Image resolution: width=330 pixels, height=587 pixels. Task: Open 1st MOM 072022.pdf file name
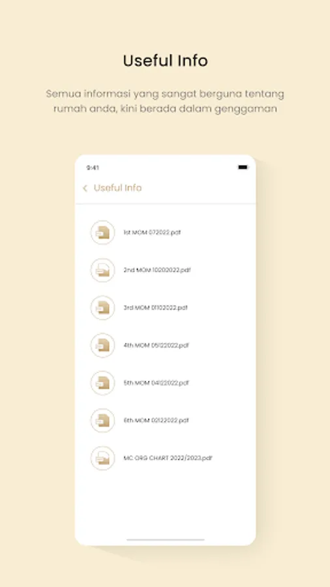152,232
